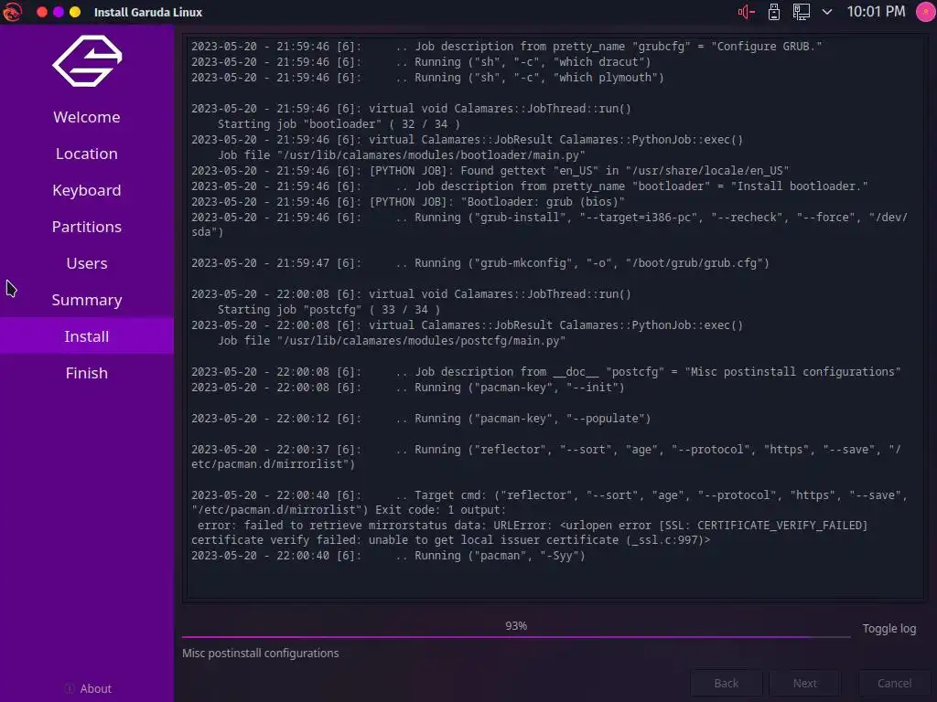Open the About button
The height and width of the screenshot is (702, 937).
point(88,688)
